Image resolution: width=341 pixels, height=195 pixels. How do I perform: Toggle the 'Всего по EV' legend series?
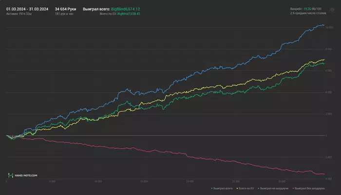tap(244, 187)
